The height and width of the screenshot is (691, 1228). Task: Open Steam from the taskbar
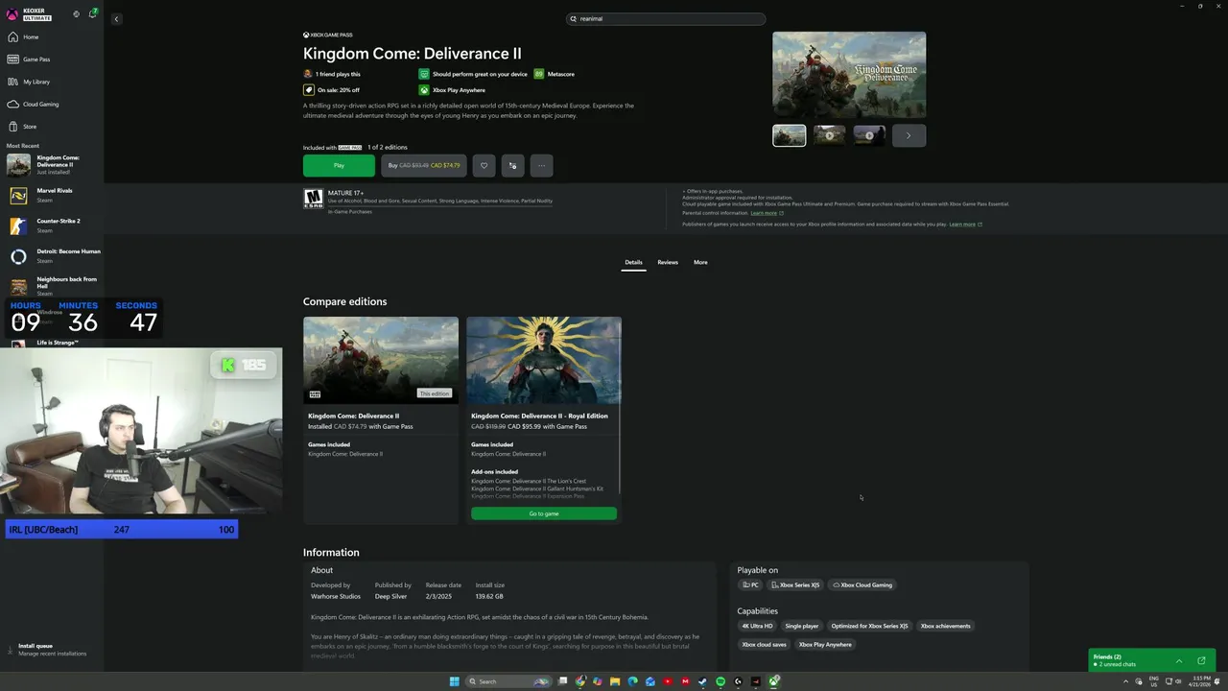click(702, 681)
